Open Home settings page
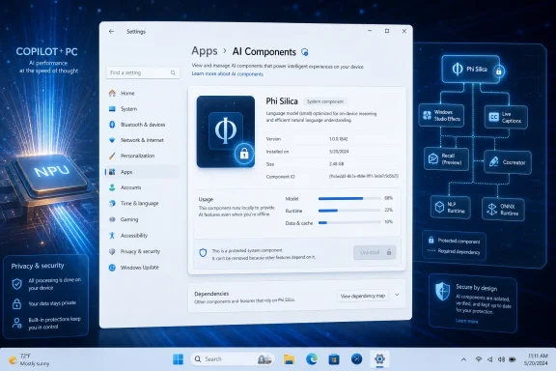556x371 pixels. coord(143,93)
